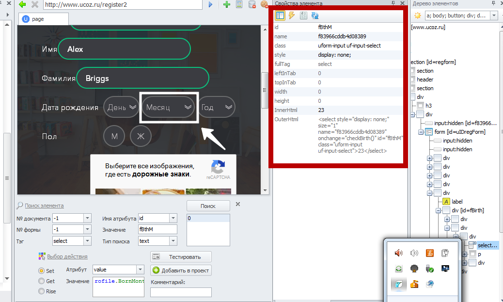This screenshot has height=302, width=503.
Task: Open the Java icon in system tray
Action: click(429, 253)
